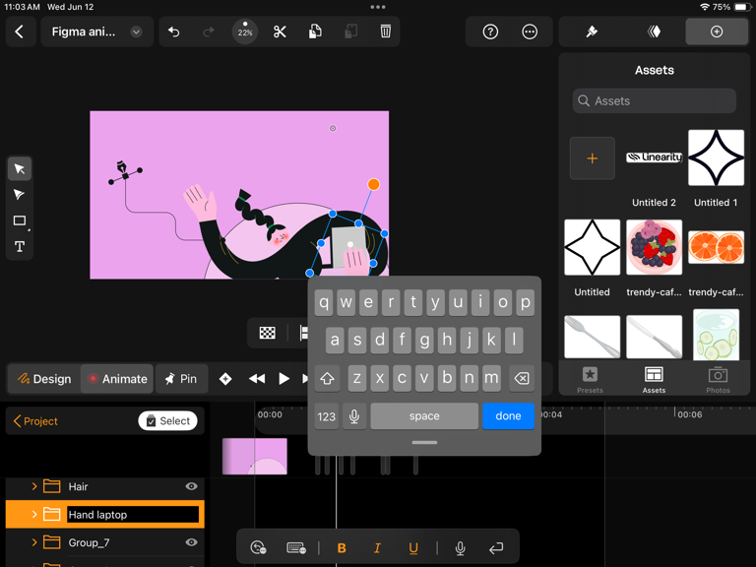
Task: Toggle Bold in keyboard toolbar
Action: 342,547
